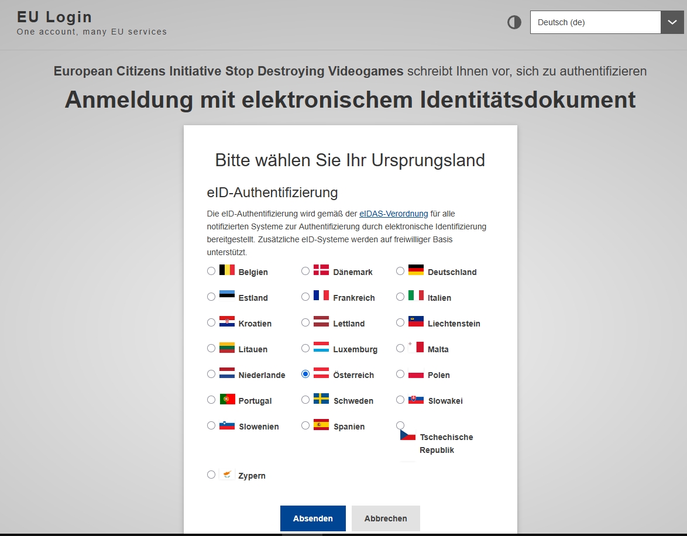687x536 pixels.
Task: Click the Liechtenstein flag icon
Action: (x=416, y=321)
